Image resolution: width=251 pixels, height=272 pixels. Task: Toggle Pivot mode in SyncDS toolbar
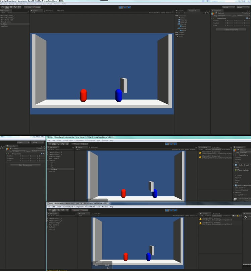coord(28,7)
